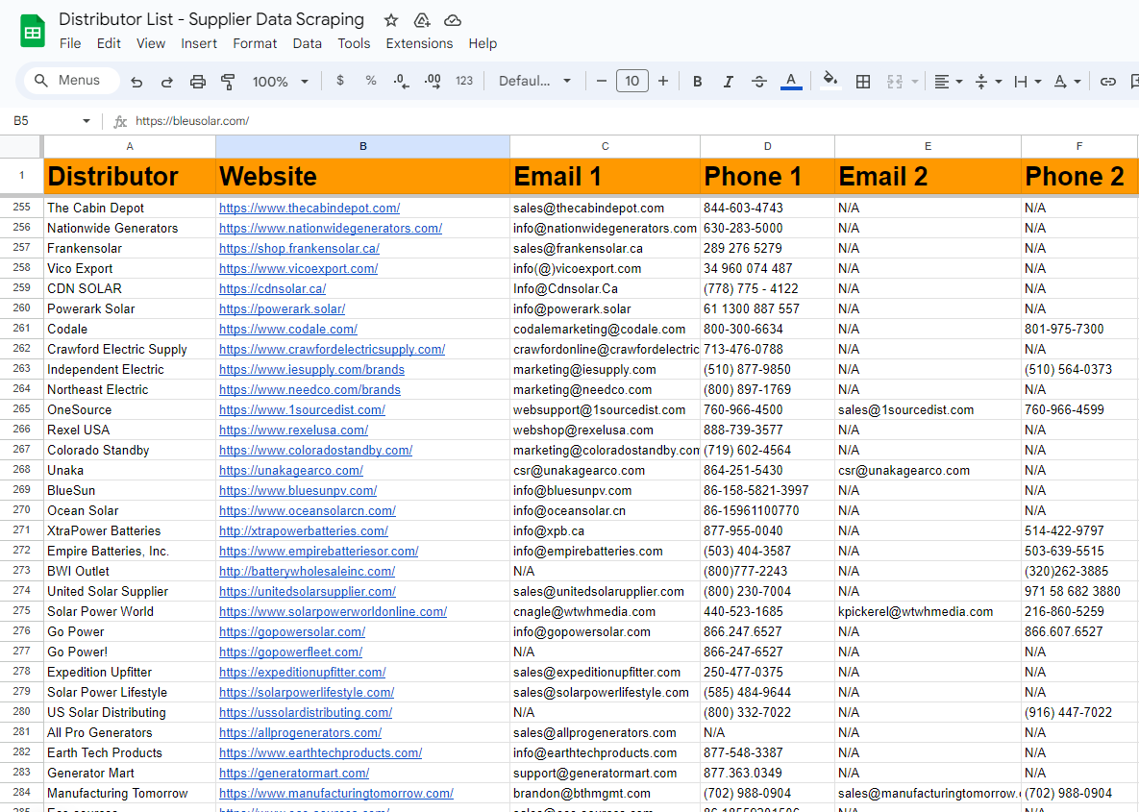Open the Default font dropdown

point(534,81)
